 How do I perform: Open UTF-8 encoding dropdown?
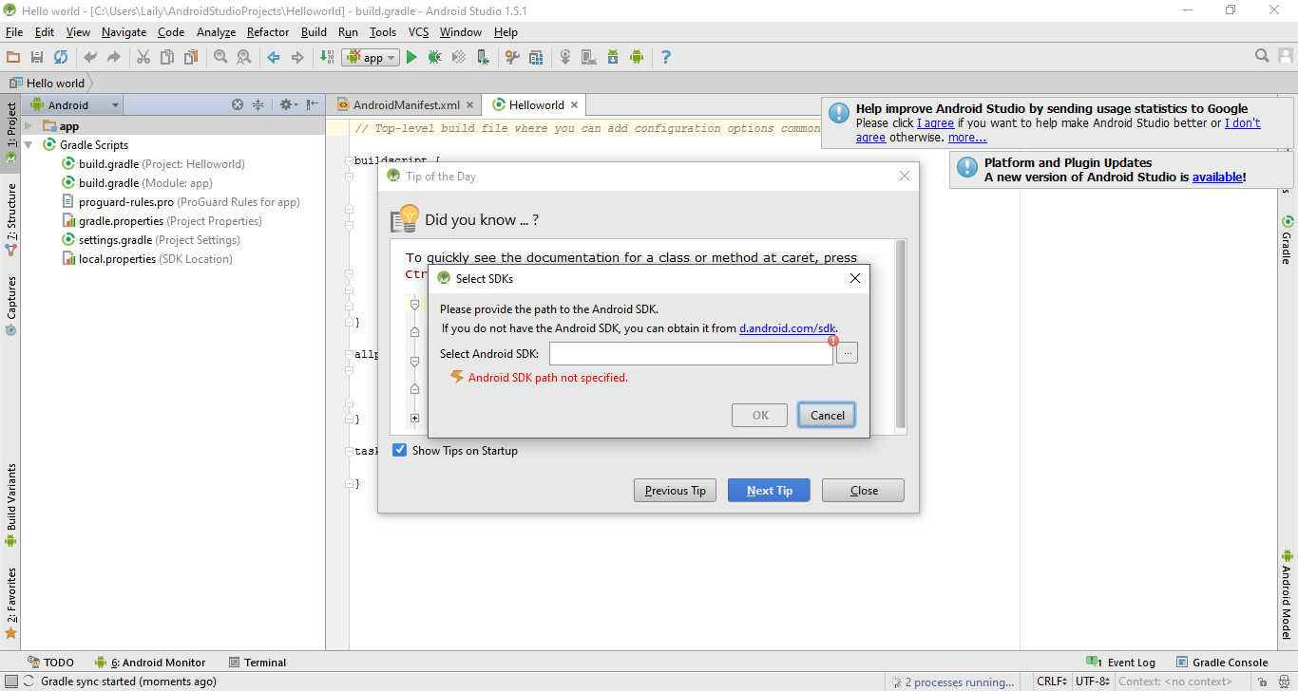coord(1093,681)
